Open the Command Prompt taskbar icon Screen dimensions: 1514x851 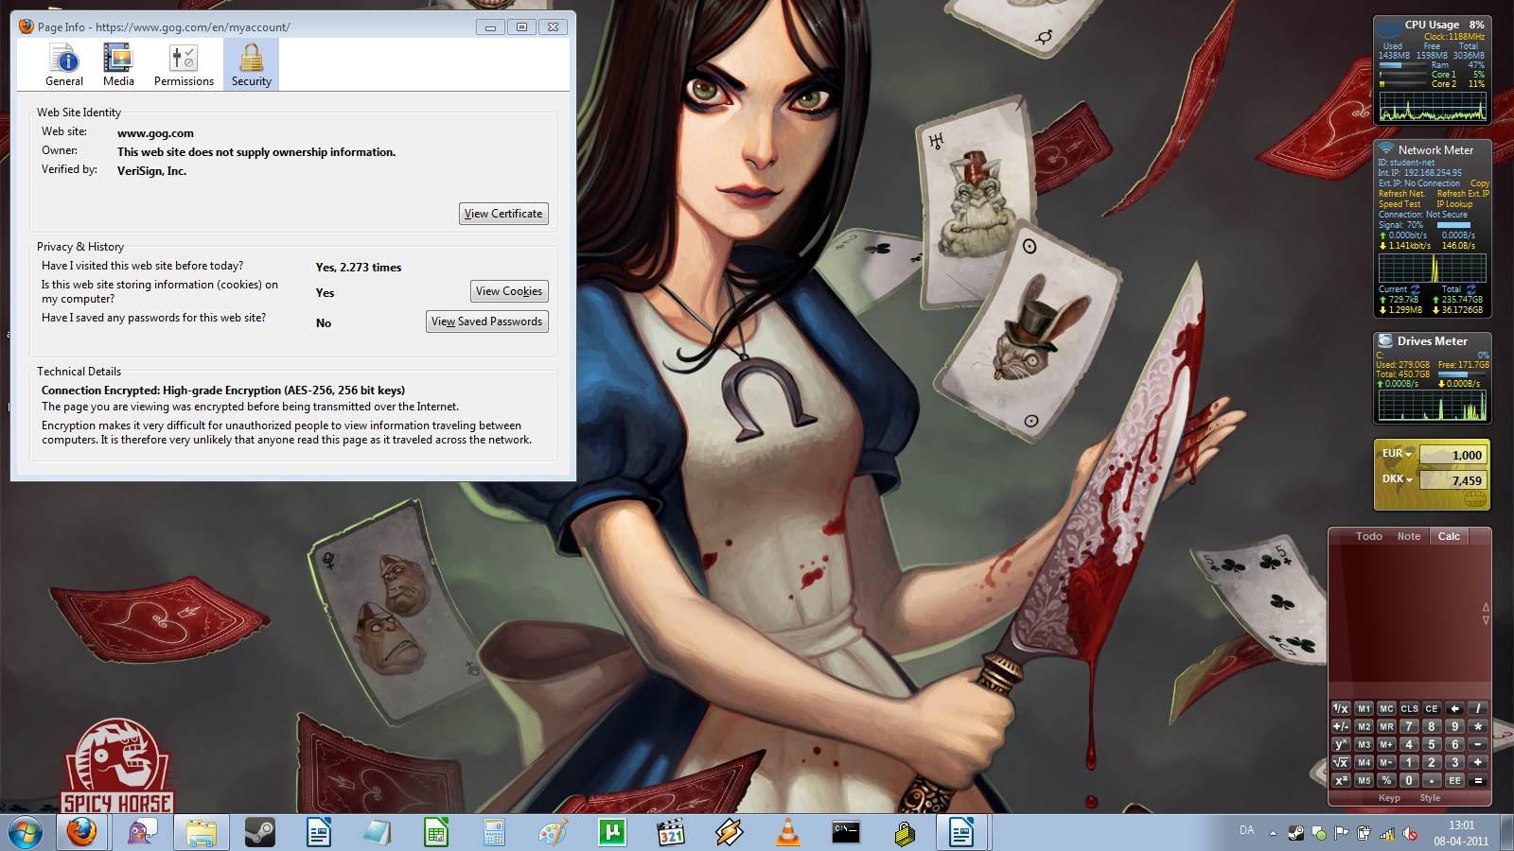click(x=846, y=833)
